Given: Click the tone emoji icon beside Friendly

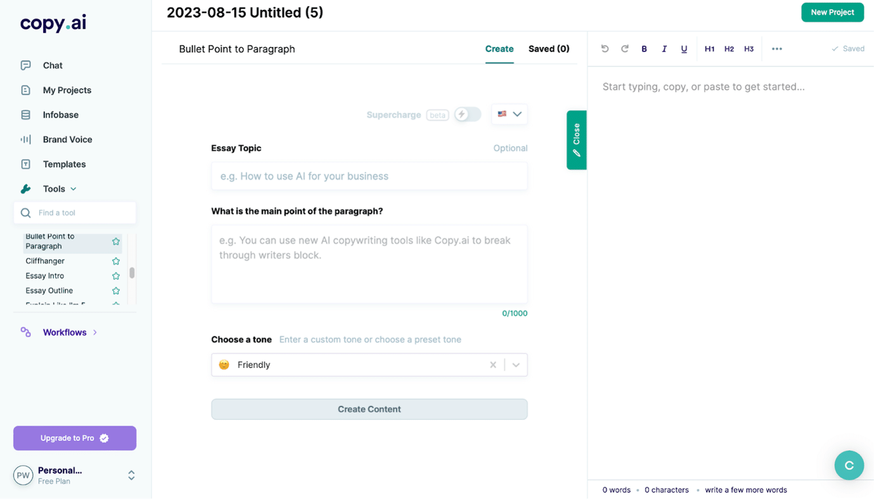Looking at the screenshot, I should tap(224, 366).
